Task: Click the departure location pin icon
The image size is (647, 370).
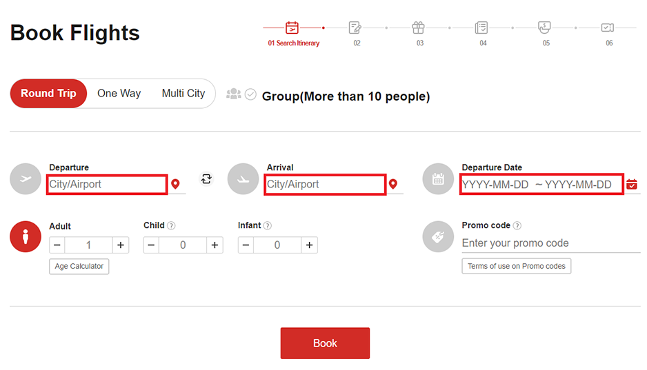Action: 175,185
